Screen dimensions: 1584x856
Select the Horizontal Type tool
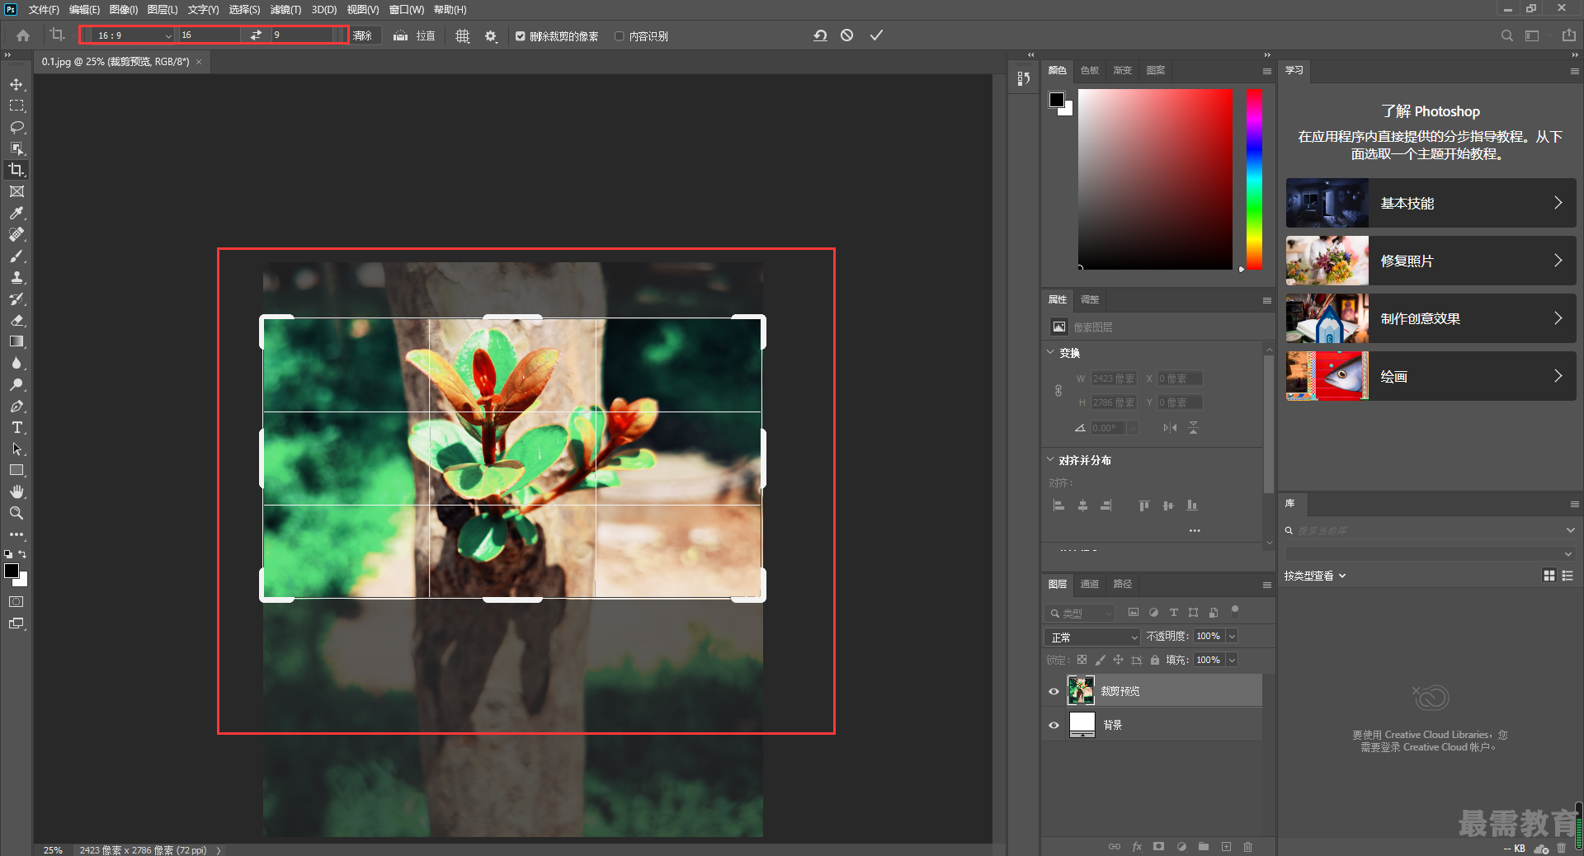pos(16,427)
